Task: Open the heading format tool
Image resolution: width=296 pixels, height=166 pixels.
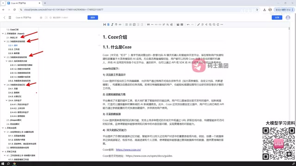Action: (105, 24)
